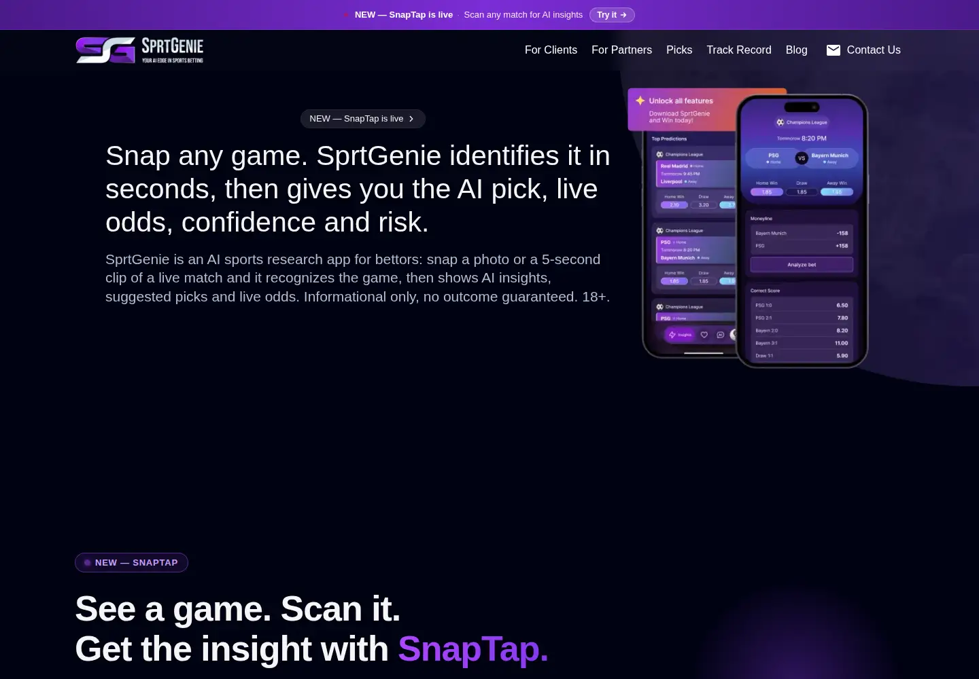Click the 'NEW — SNAPTAP' badge
The image size is (979, 679).
(x=131, y=563)
